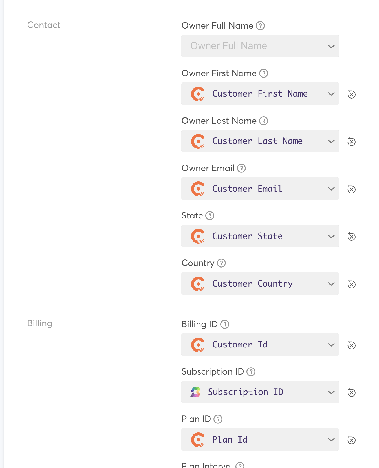Clear the Customer First Name mapping

[351, 94]
